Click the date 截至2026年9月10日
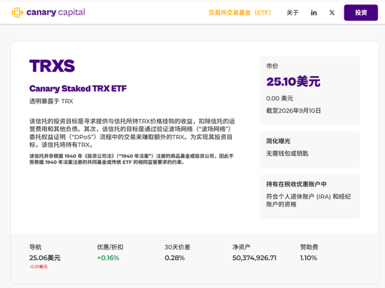This screenshot has width=385, height=288. tap(293, 111)
